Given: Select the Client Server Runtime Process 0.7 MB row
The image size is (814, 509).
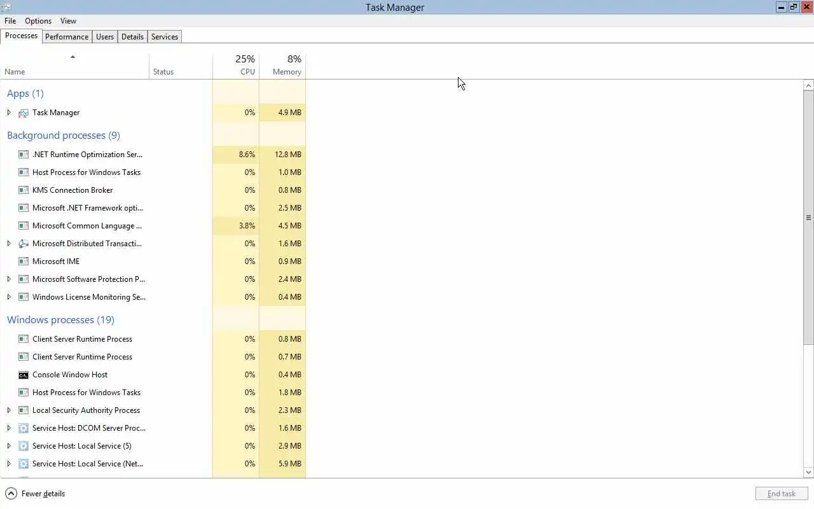Looking at the screenshot, I should [153, 357].
